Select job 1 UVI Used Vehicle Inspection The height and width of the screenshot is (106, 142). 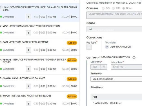(x=40, y=13)
